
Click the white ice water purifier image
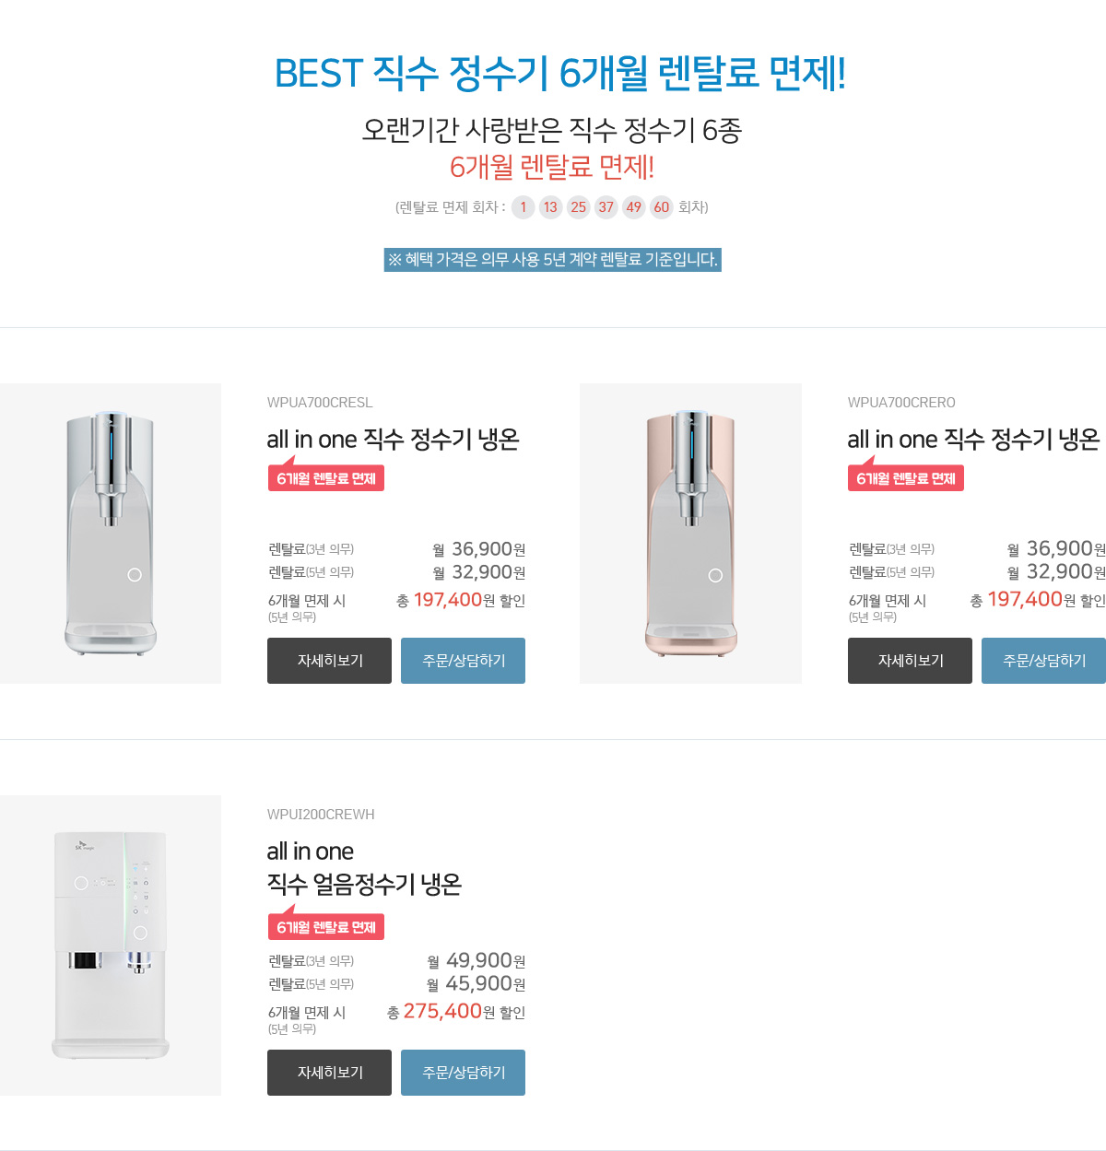111,945
